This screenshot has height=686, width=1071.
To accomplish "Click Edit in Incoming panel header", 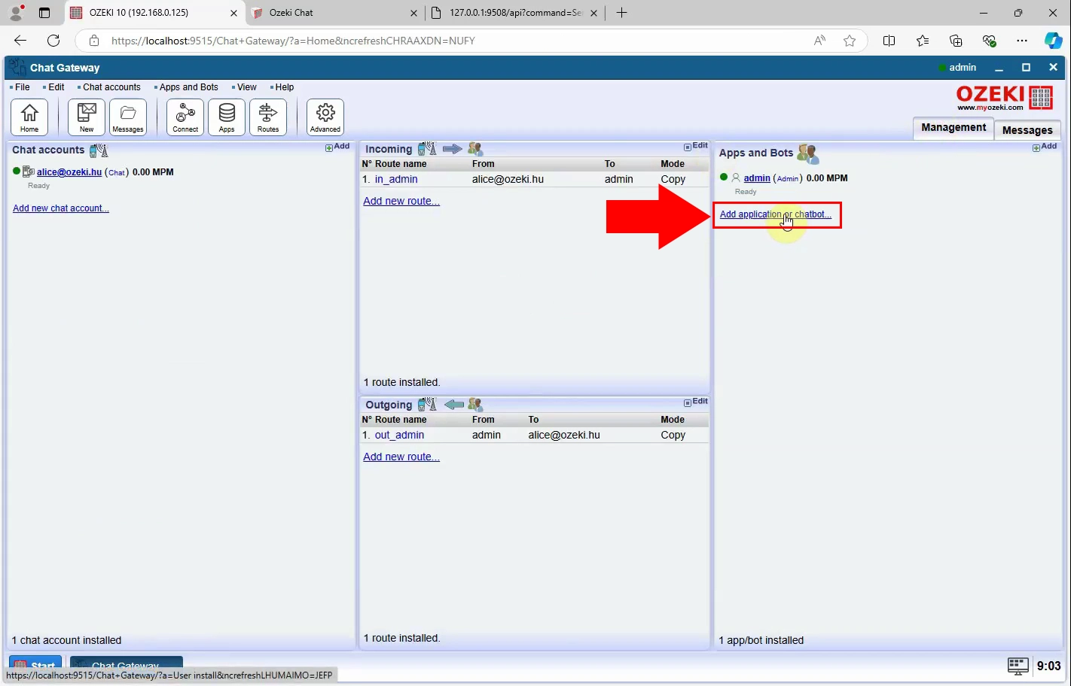I will pos(695,146).
